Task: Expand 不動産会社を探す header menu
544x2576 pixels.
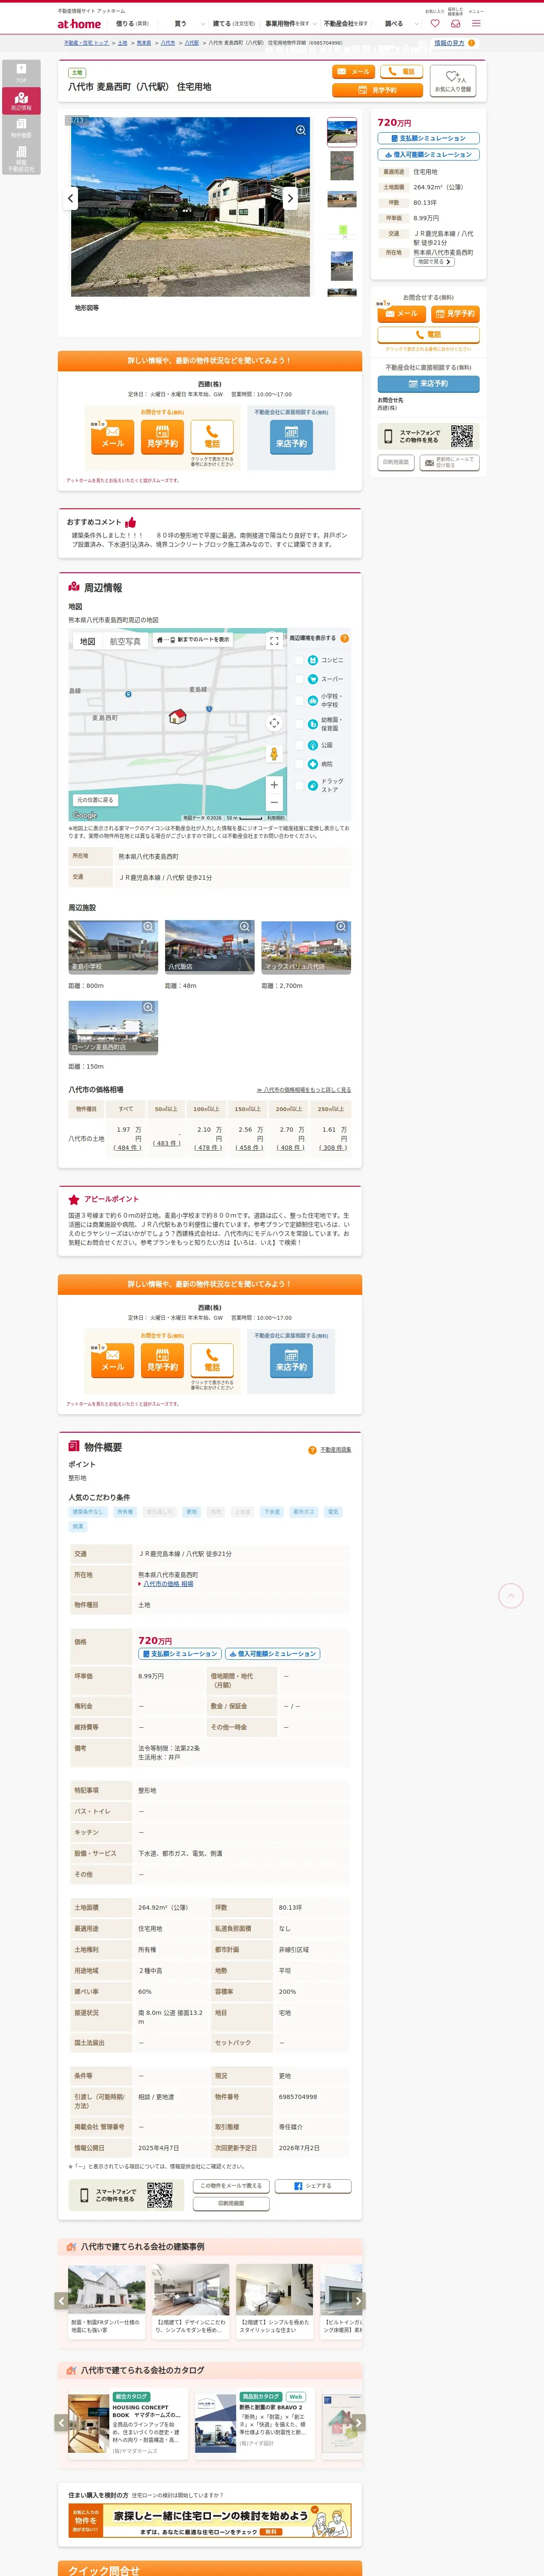Action: point(346,23)
